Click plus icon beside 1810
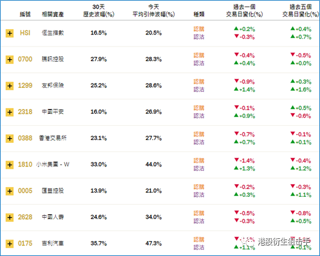The height and width of the screenshot is (256, 320). (10, 165)
